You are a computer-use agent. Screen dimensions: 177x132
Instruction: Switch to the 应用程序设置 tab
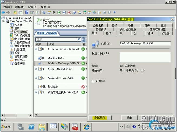(x=158, y=29)
